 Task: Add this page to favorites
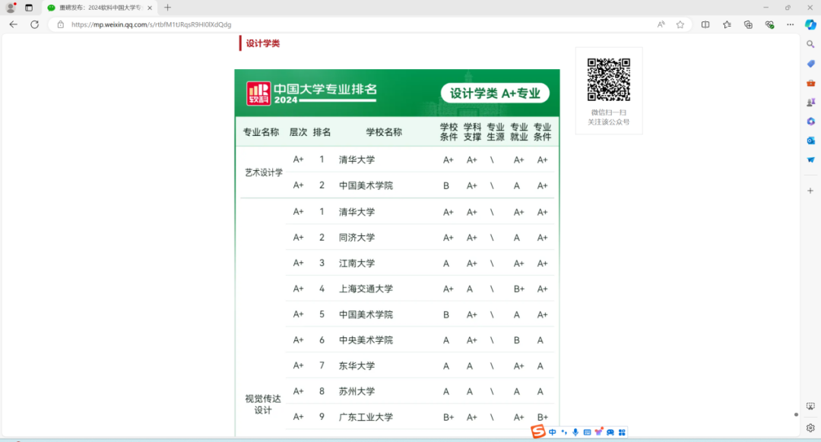(680, 24)
